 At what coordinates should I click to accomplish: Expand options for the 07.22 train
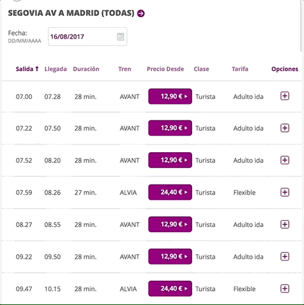(284, 128)
